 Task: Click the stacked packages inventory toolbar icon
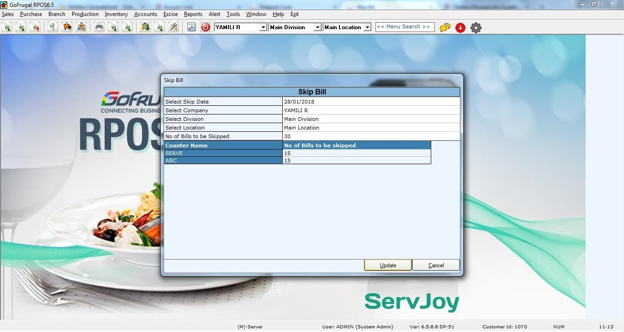pyautogui.click(x=145, y=27)
